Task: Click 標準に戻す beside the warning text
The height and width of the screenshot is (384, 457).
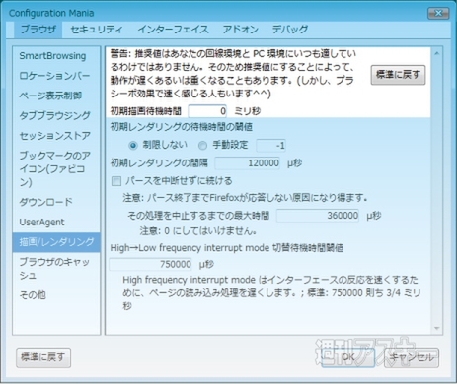Action: tap(398, 75)
